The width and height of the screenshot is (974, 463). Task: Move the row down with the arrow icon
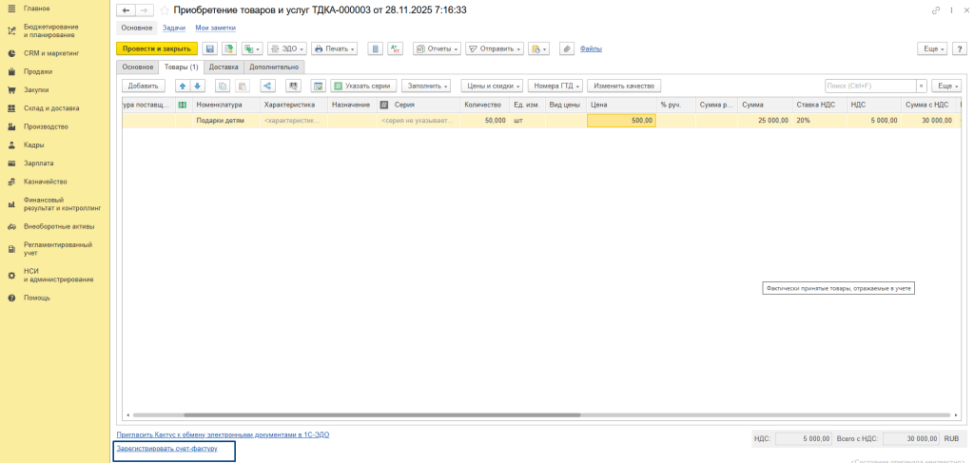tap(198, 86)
